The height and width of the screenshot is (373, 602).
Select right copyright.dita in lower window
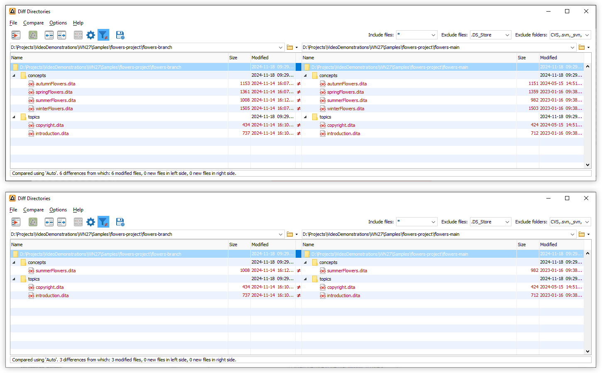click(x=341, y=287)
